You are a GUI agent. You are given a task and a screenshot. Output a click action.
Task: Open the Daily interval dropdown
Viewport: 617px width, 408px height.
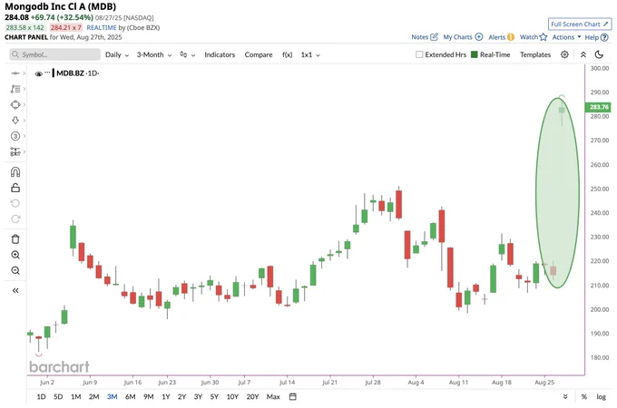click(x=117, y=54)
